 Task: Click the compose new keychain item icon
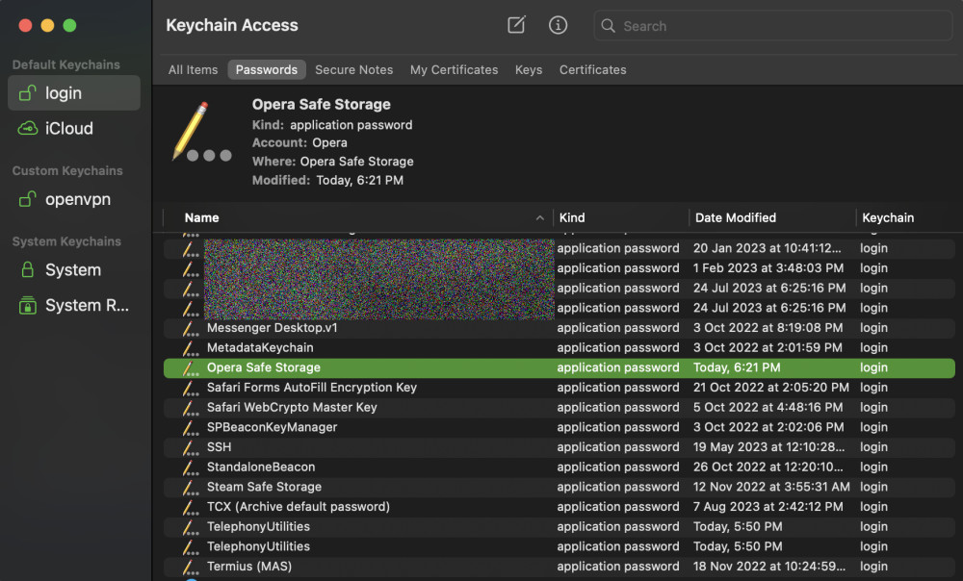point(516,25)
